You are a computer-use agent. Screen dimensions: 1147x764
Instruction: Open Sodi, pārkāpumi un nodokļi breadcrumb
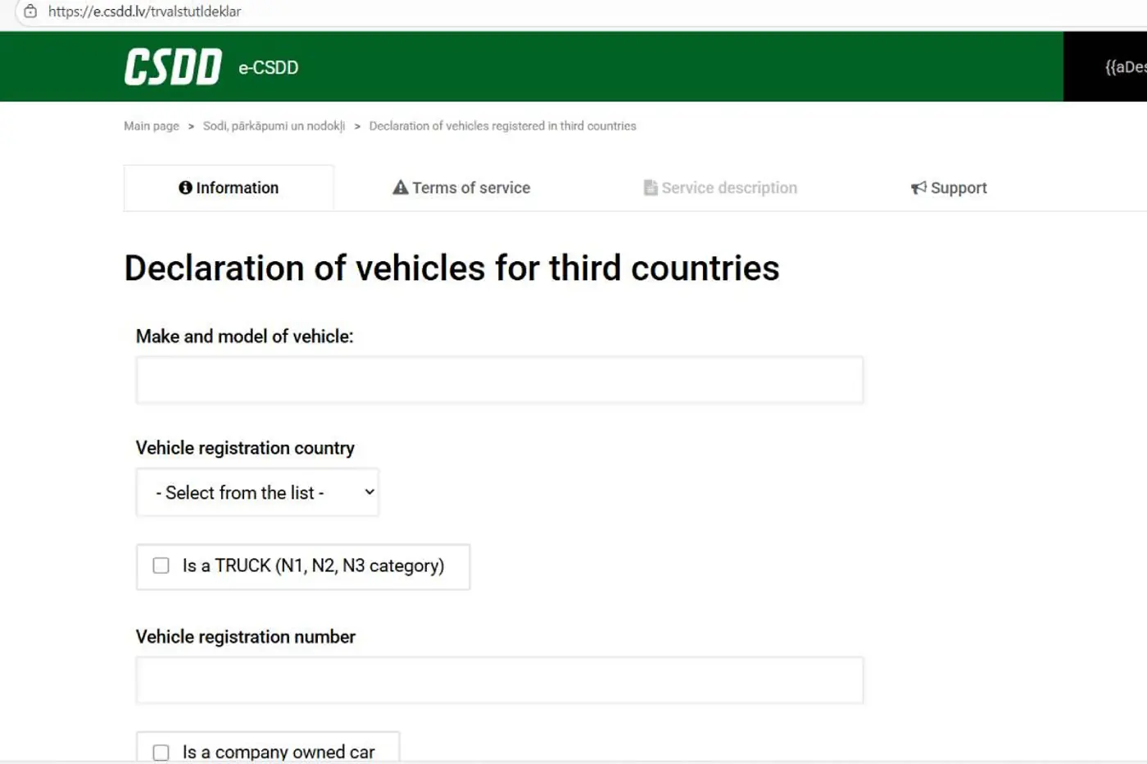tap(274, 126)
